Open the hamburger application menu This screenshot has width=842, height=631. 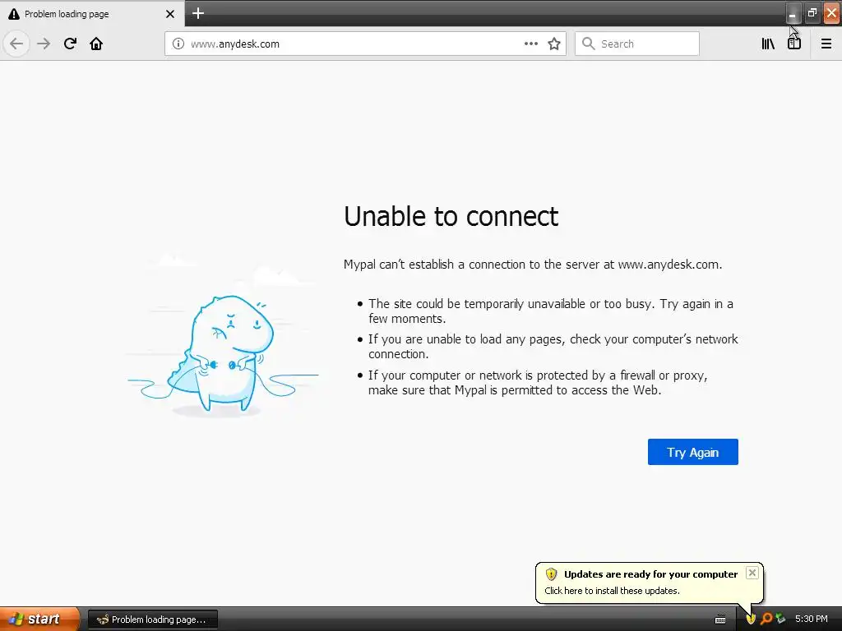click(x=826, y=44)
